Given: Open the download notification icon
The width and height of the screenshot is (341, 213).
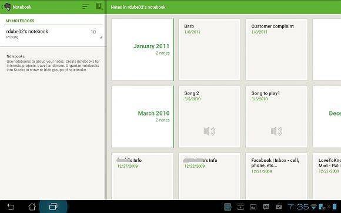Looking at the screenshot, I should (240, 207).
